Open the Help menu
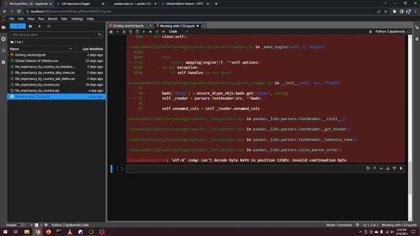Image resolution: width=420 pixels, height=236 pixels. click(x=91, y=19)
